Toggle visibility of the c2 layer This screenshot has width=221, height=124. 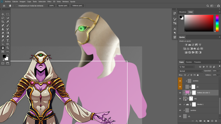coord(180,87)
